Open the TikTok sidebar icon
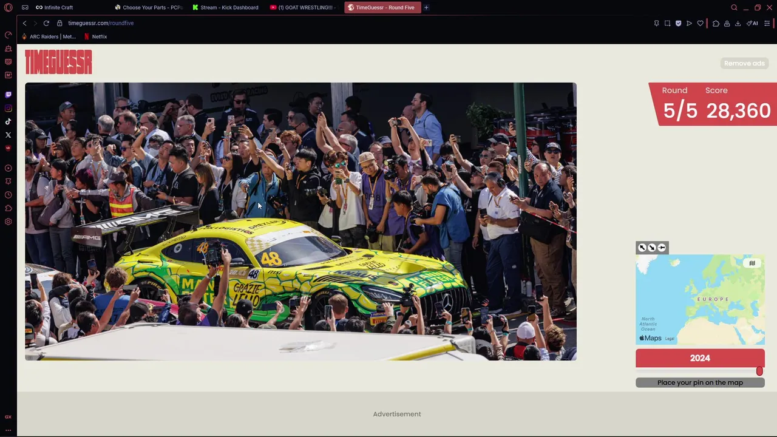The height and width of the screenshot is (437, 777). (8, 121)
